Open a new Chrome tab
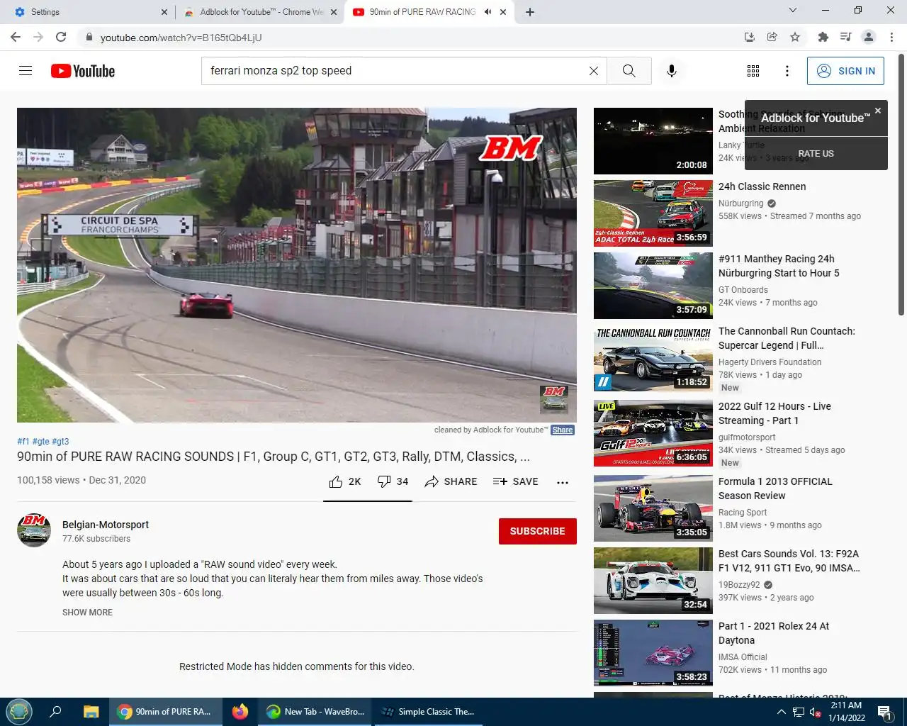Image resolution: width=907 pixels, height=726 pixels. pos(530,12)
